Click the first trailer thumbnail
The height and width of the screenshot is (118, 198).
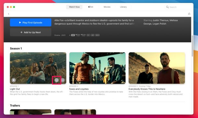(x=31, y=112)
